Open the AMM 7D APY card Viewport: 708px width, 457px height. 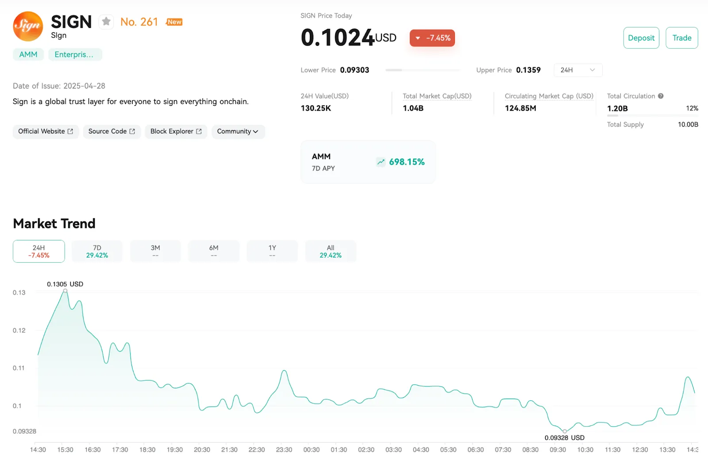pyautogui.click(x=368, y=162)
